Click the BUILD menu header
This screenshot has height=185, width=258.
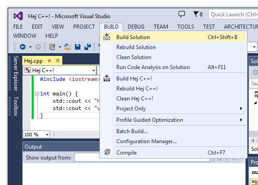(x=111, y=27)
